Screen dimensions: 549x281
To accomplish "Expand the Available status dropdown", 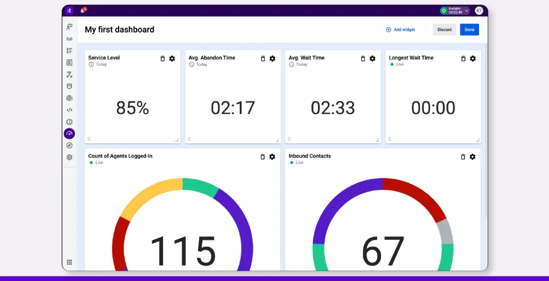I will pyautogui.click(x=455, y=10).
